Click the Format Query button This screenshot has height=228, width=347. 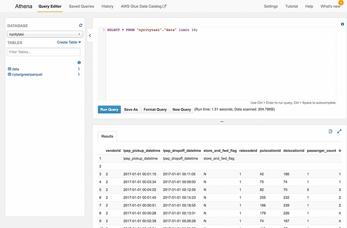point(155,109)
